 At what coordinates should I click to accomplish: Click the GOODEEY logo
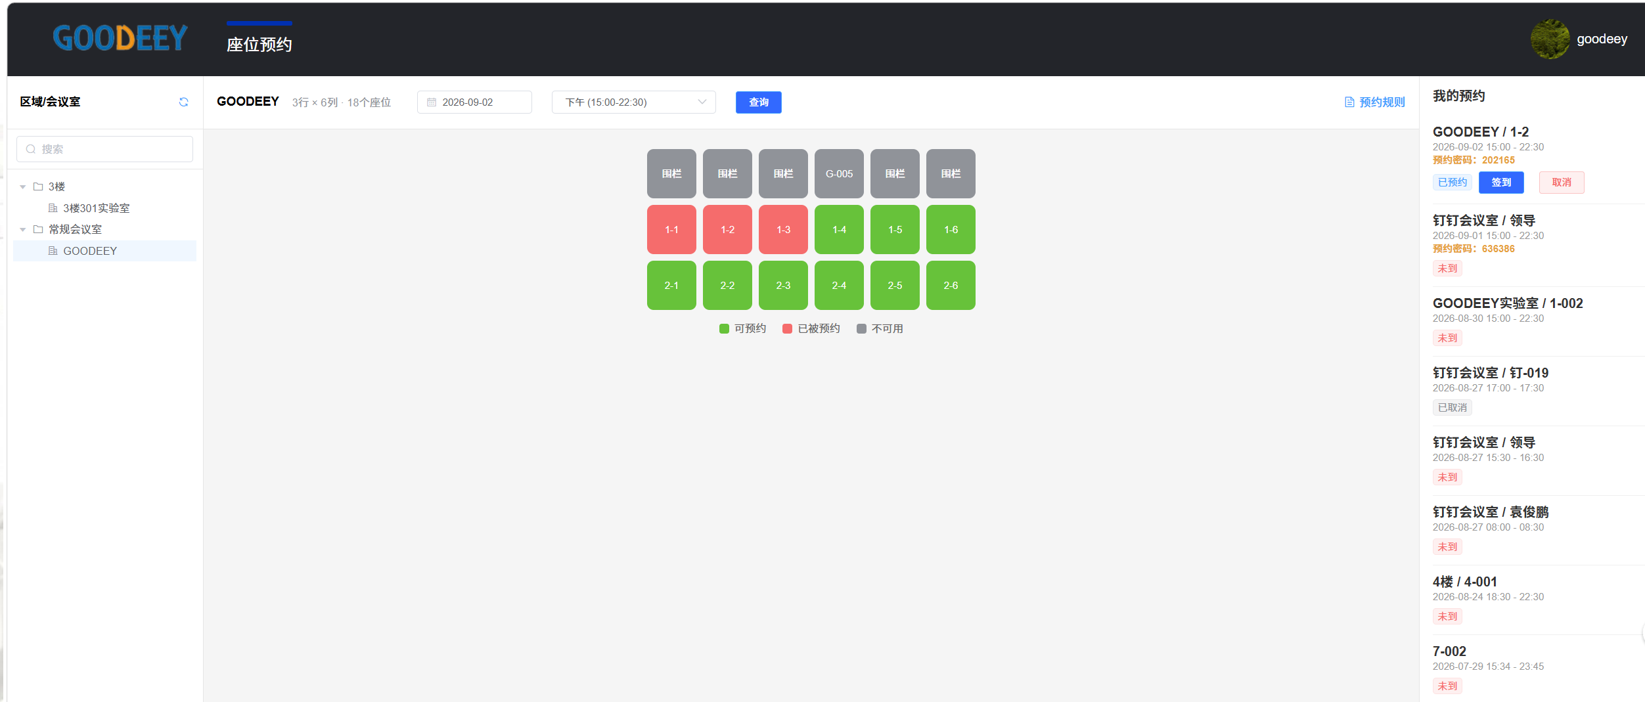[120, 38]
